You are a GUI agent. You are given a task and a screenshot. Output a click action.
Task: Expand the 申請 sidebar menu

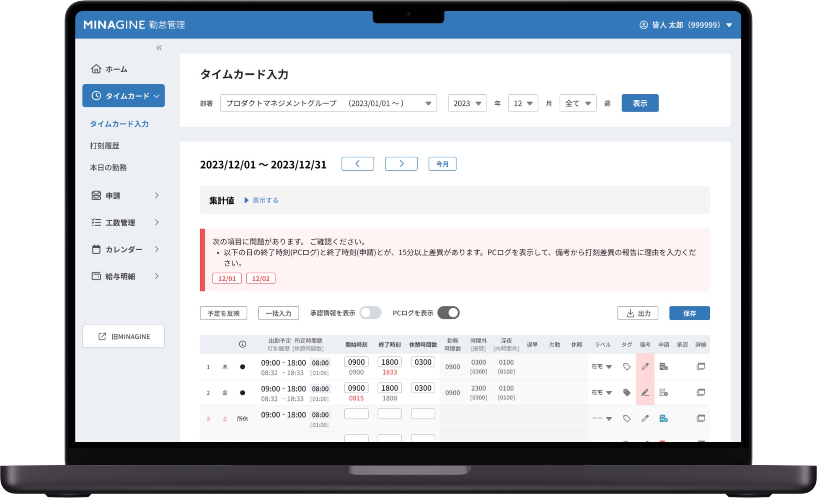coord(124,195)
